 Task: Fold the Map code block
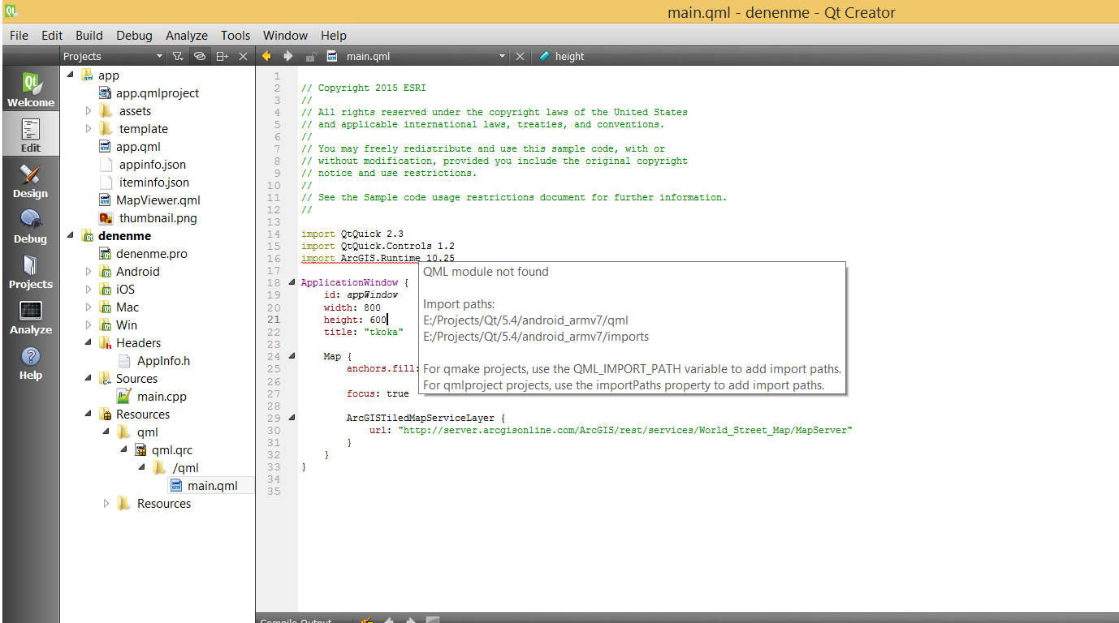coord(292,356)
